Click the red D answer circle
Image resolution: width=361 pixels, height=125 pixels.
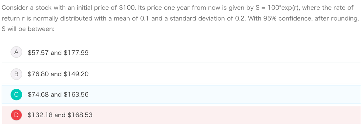coord(16,115)
